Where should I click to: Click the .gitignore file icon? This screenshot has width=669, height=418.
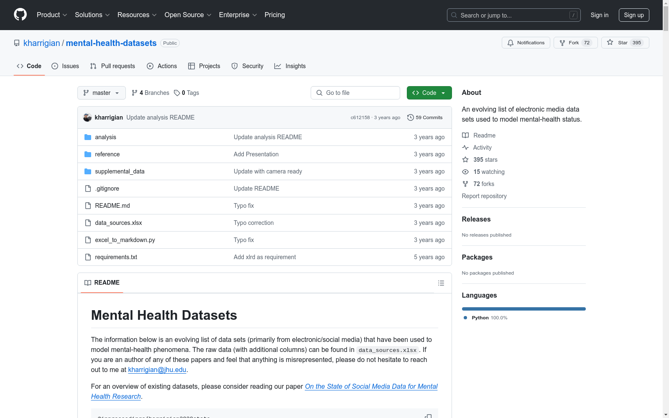pos(88,189)
